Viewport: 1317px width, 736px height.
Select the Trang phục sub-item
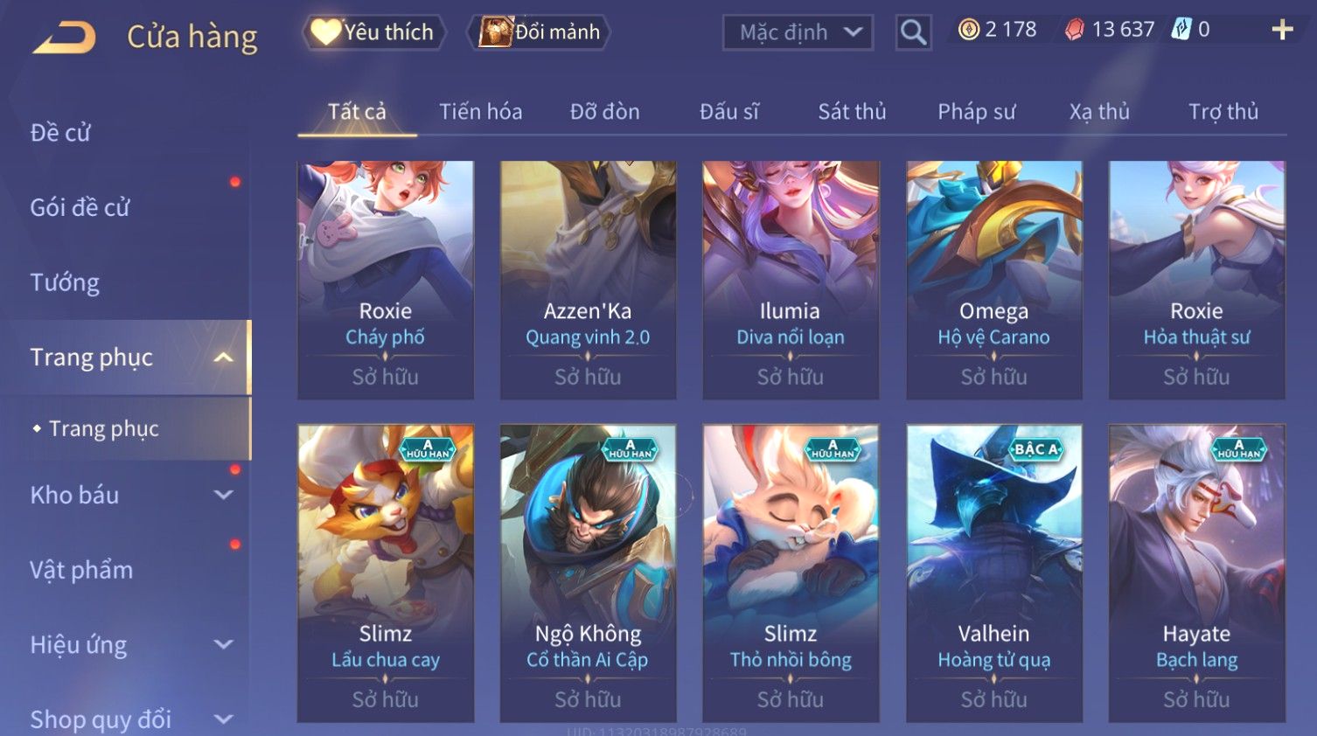[x=103, y=428]
